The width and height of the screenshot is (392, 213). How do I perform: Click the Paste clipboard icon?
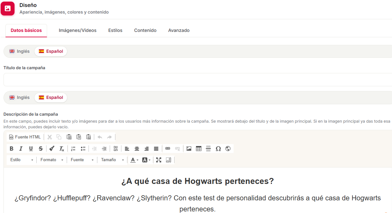(69, 137)
